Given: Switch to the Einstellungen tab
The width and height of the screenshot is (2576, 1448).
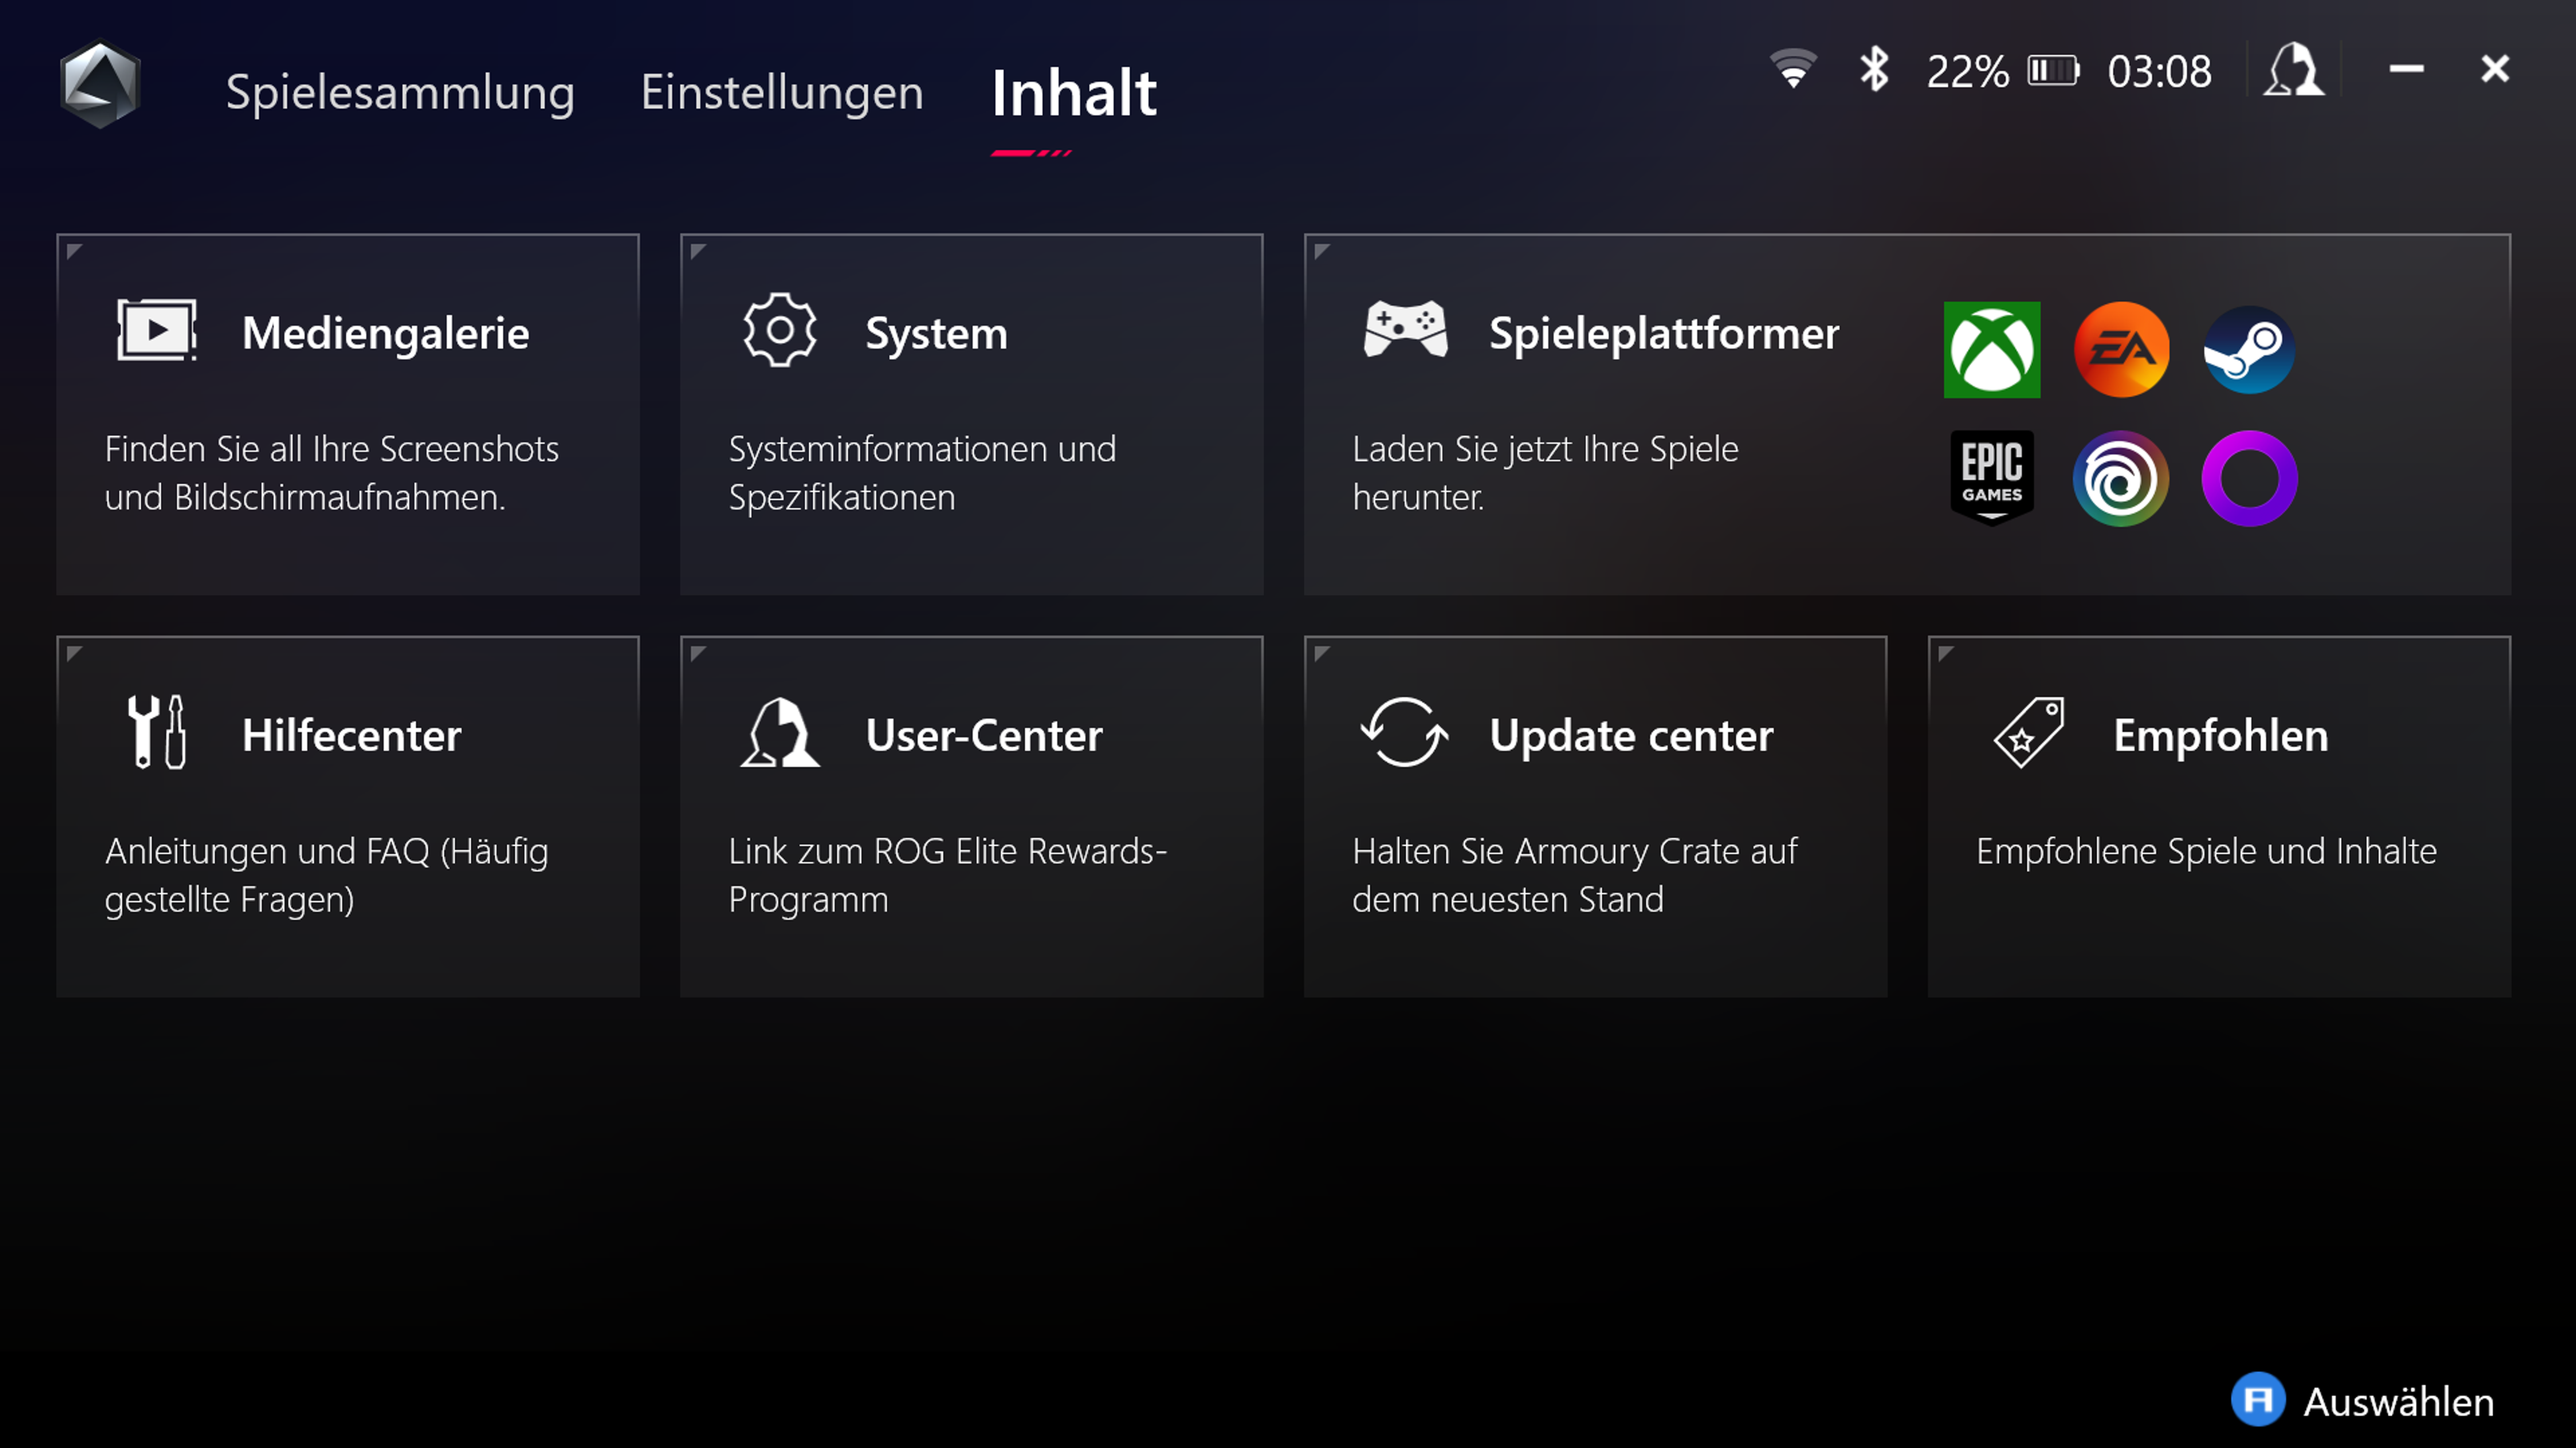Looking at the screenshot, I should [x=781, y=92].
